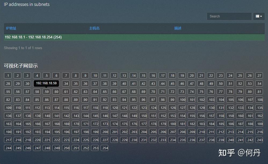The height and width of the screenshot is (164, 268).
Task: Click the .254 address box
Action: coord(104,148)
